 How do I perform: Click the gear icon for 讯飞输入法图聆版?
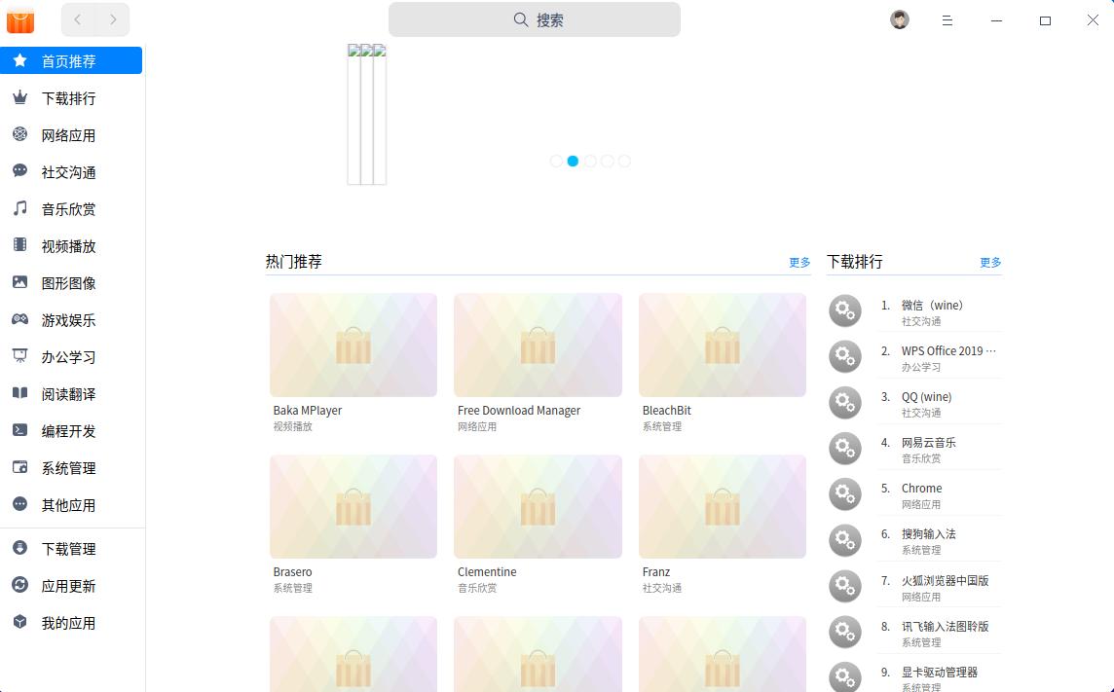pos(844,632)
